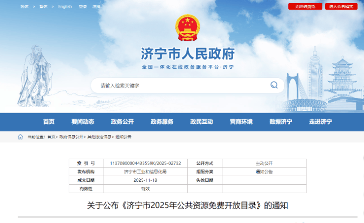The height and width of the screenshot is (223, 364).
Task: Click the home icon in breadcrumb
Action: (20, 137)
